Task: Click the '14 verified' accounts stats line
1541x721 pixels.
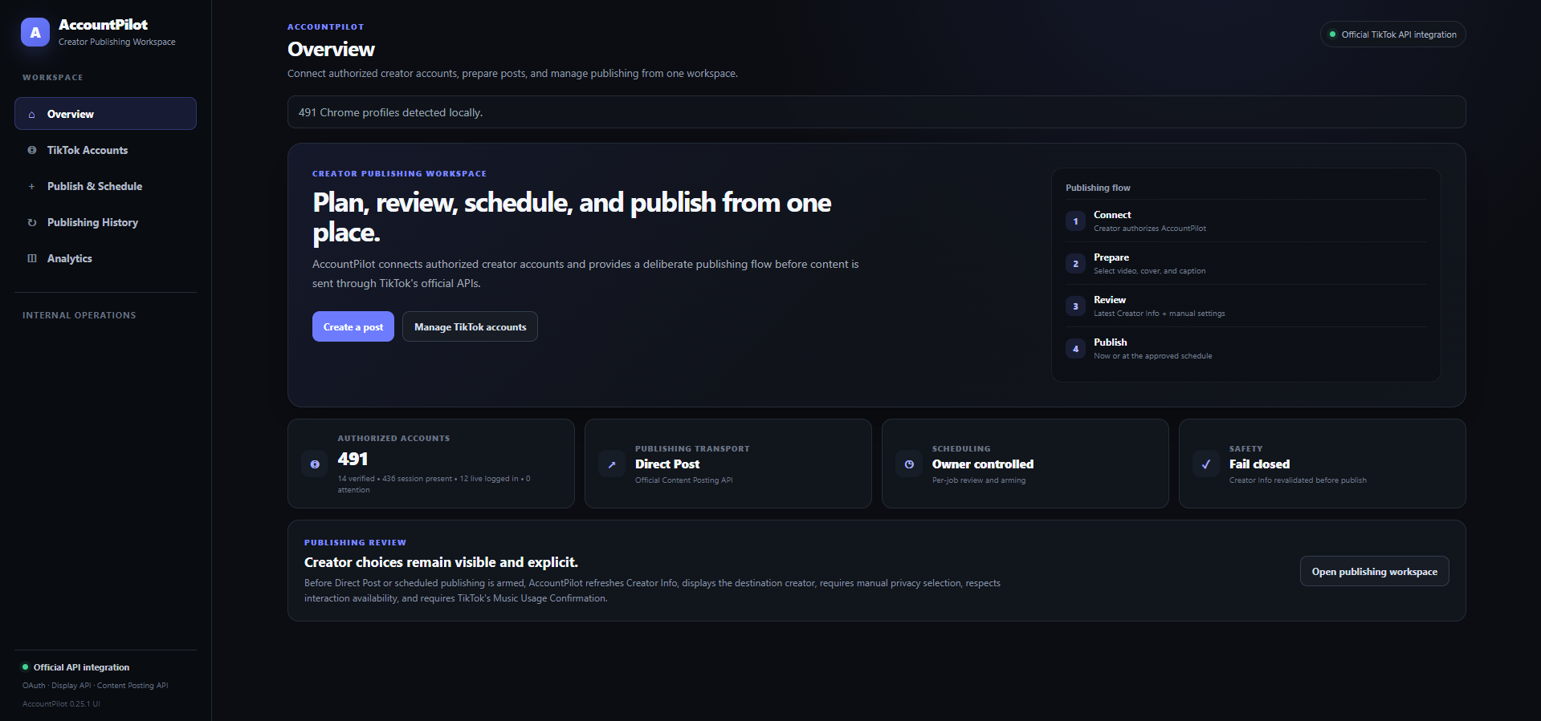Action: pos(434,484)
